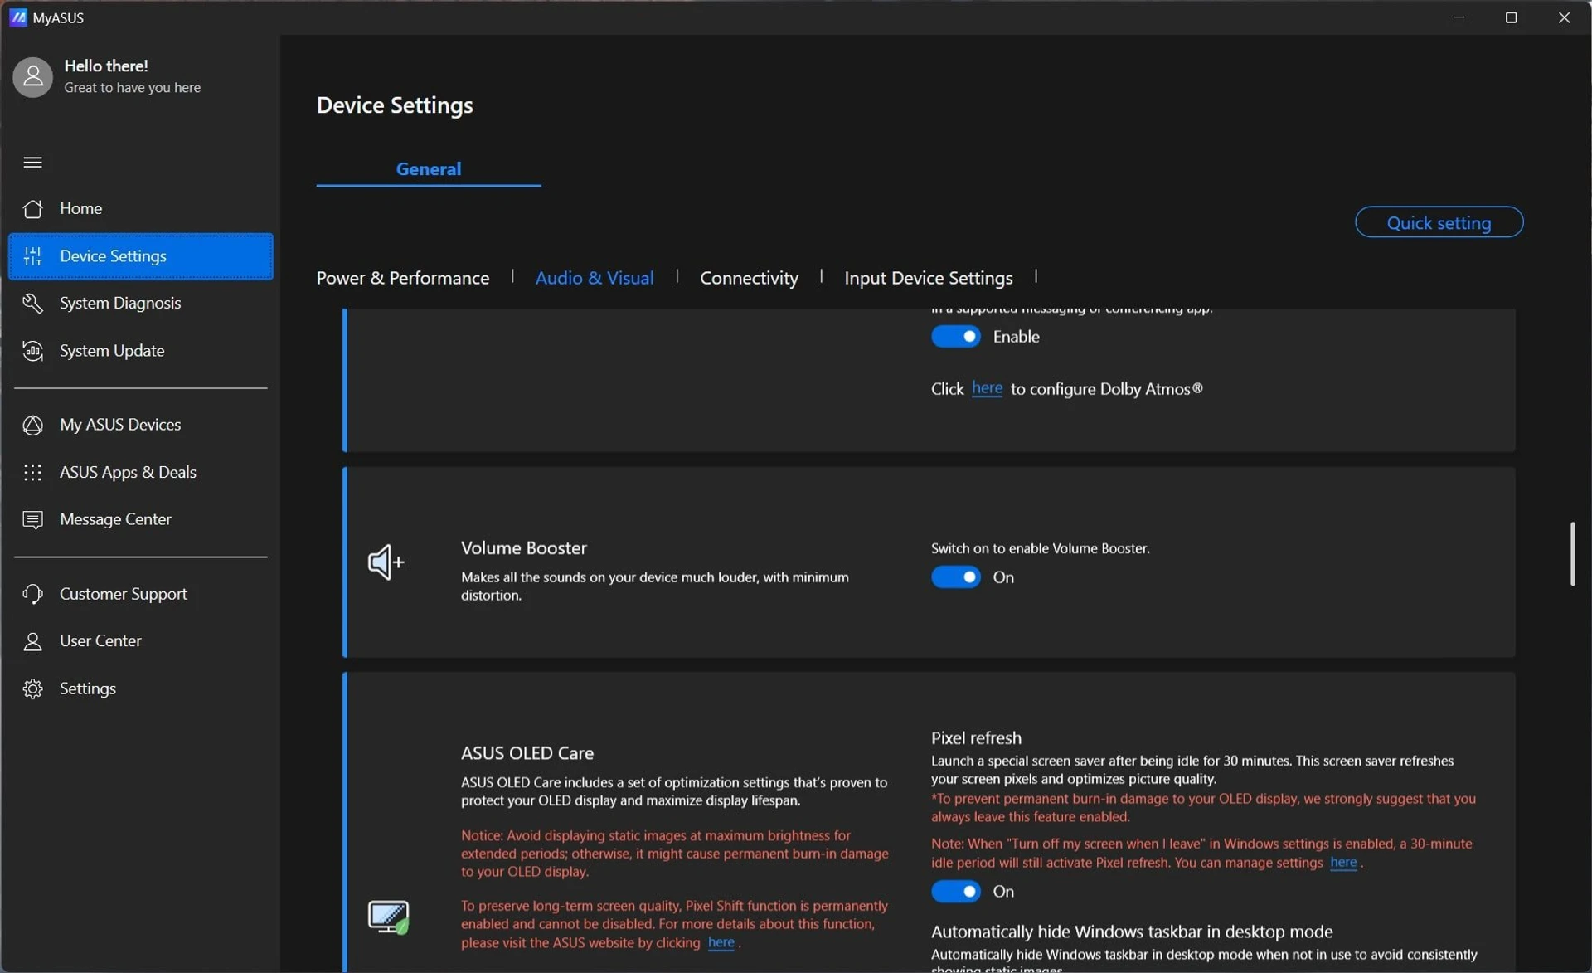Open the General tab
The height and width of the screenshot is (973, 1592).
point(428,168)
